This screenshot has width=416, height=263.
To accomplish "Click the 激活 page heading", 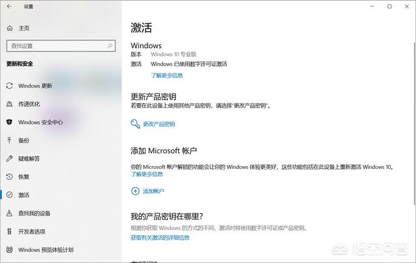I will [141, 27].
